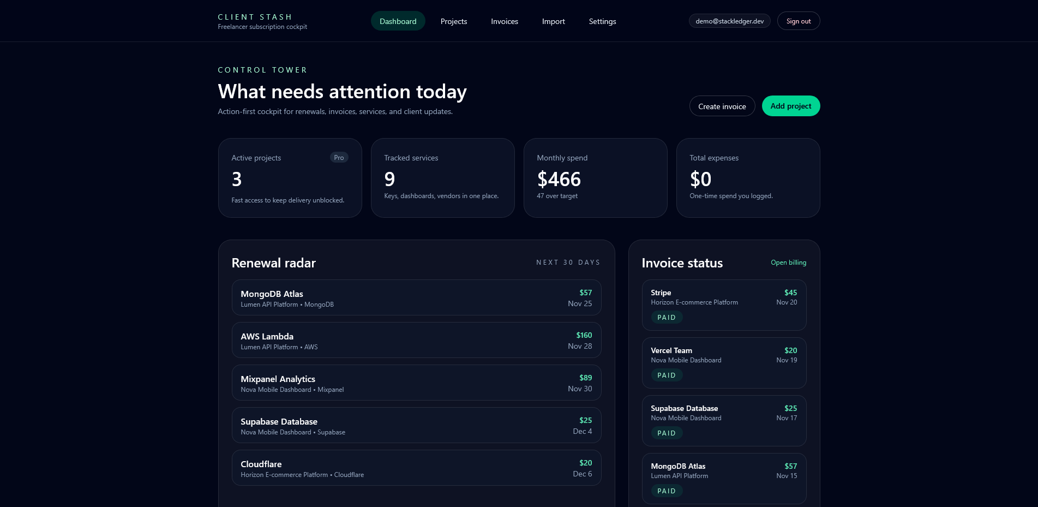1038x507 pixels.
Task: Open the Dashboard tab
Action: (398, 21)
